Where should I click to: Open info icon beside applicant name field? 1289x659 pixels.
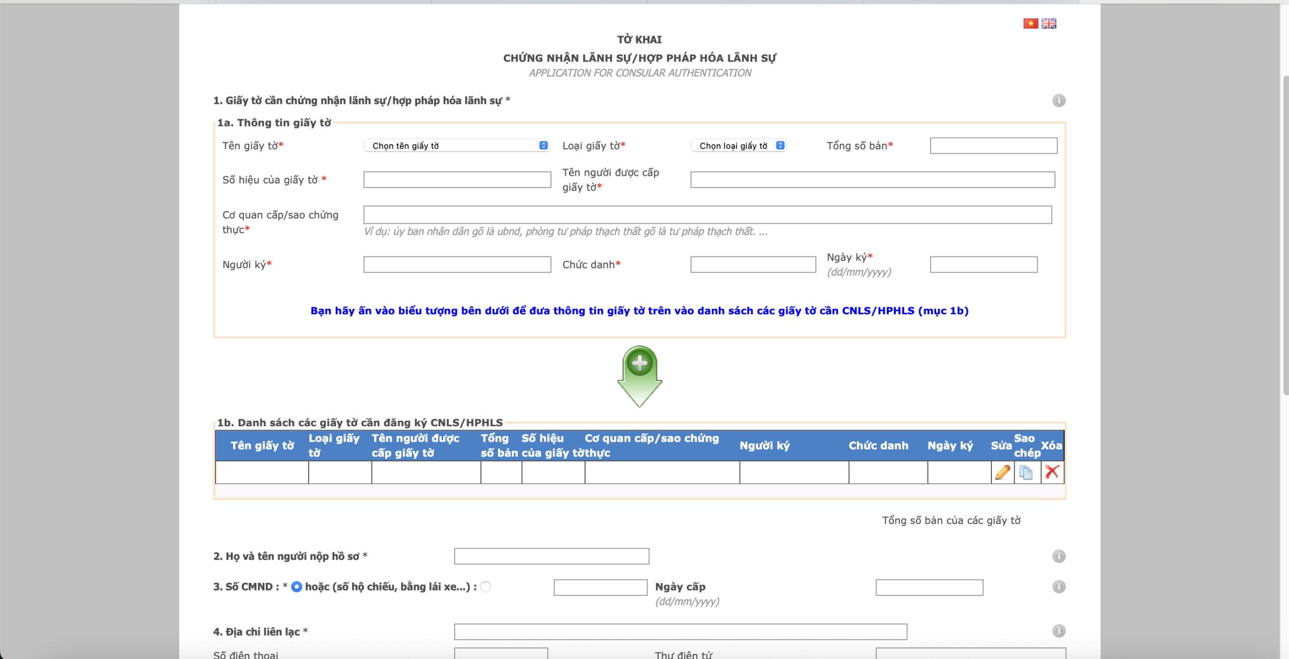[1059, 556]
